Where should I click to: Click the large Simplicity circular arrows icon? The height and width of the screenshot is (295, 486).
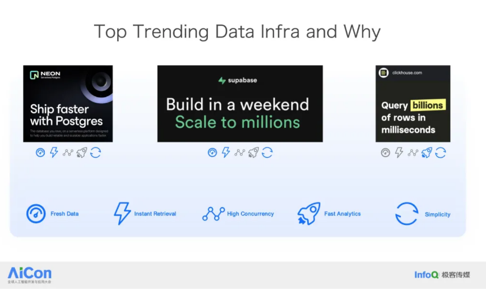(x=407, y=214)
